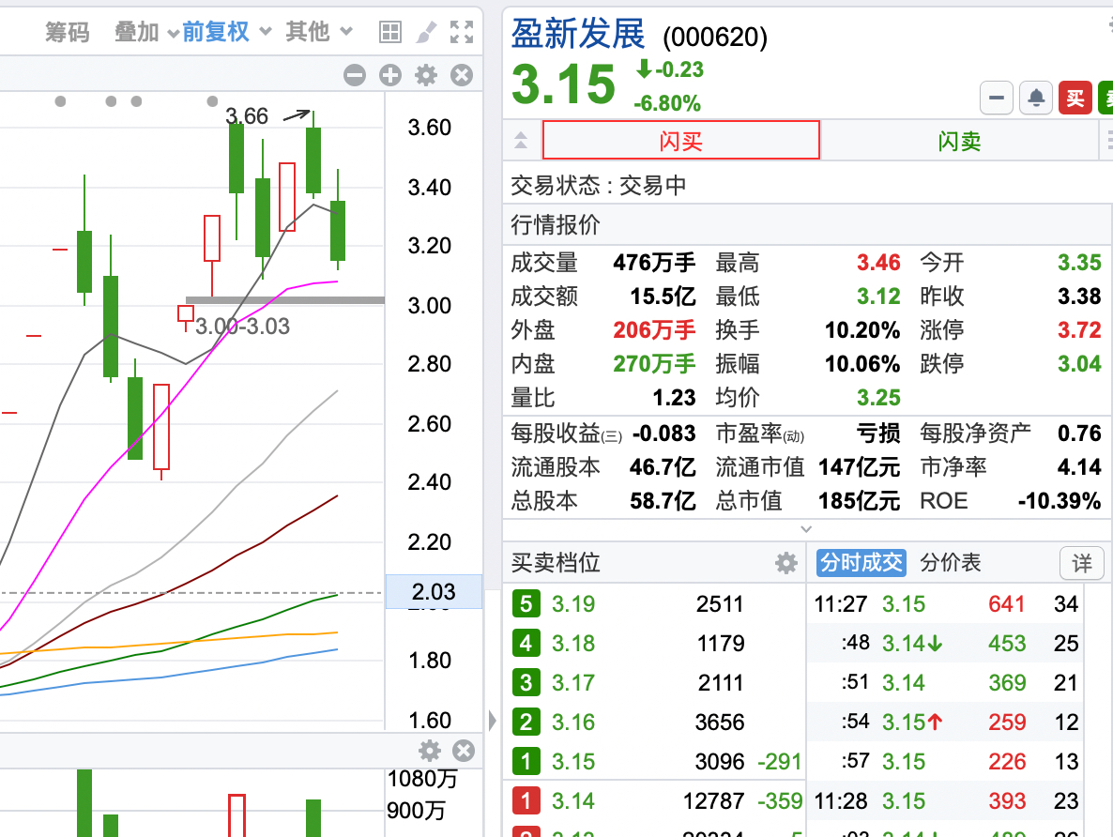Toggle fullscreen chart view icon
Screen dimensions: 1113x837
[462, 32]
